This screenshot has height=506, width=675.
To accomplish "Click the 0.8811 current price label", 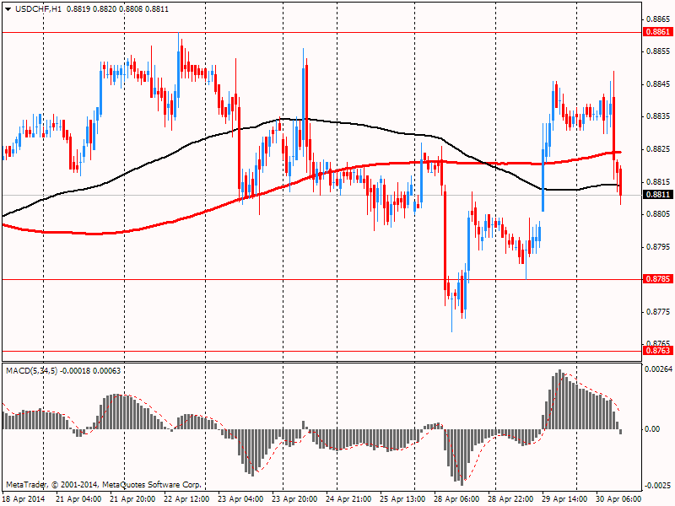I will pyautogui.click(x=657, y=195).
